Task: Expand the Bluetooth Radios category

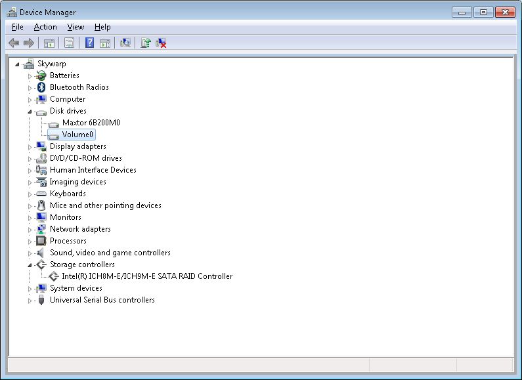Action: pos(30,88)
